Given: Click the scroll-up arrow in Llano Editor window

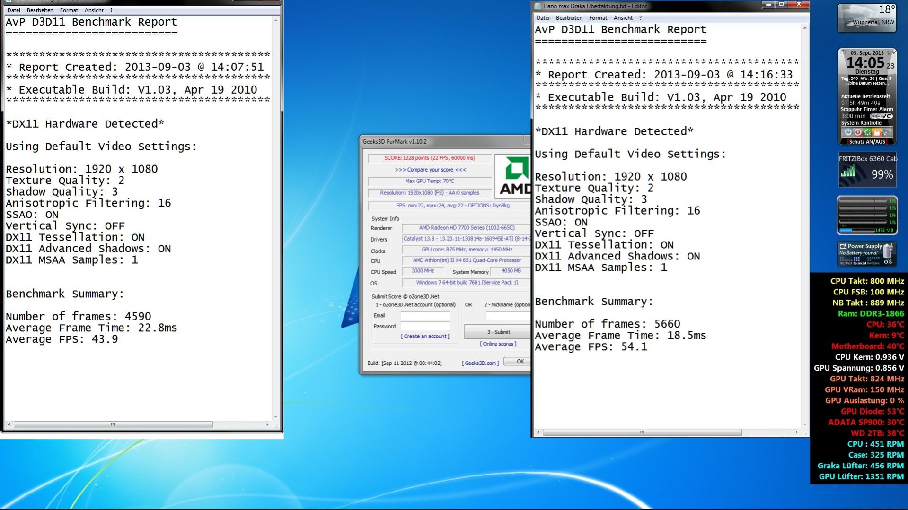Looking at the screenshot, I should (805, 28).
